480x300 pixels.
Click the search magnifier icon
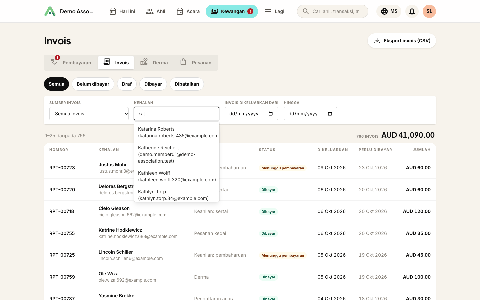(x=306, y=11)
